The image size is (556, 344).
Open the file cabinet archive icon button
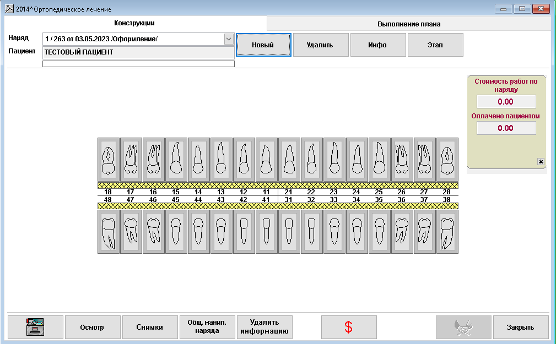(x=35, y=327)
